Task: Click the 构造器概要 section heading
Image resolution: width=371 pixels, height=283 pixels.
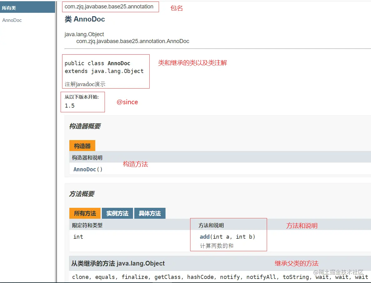Action: pos(85,126)
